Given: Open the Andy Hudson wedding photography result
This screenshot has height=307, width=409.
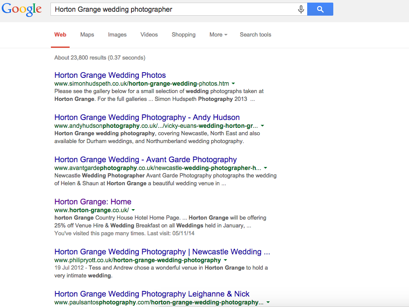Looking at the screenshot, I should click(x=147, y=117).
